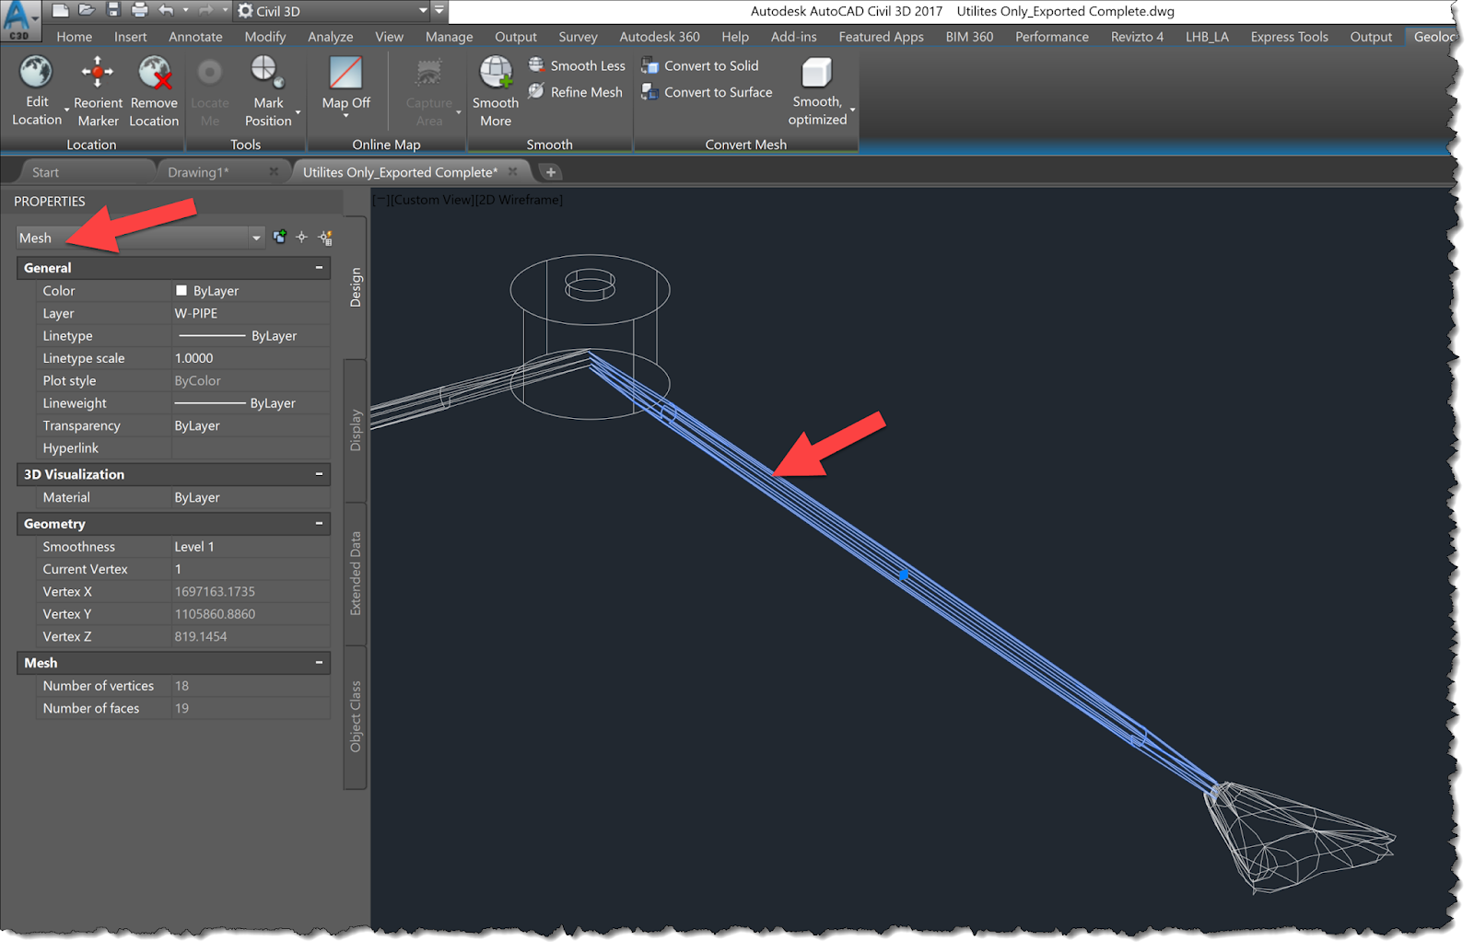1474x952 pixels.
Task: Click Convert to Solid
Action: coord(700,65)
